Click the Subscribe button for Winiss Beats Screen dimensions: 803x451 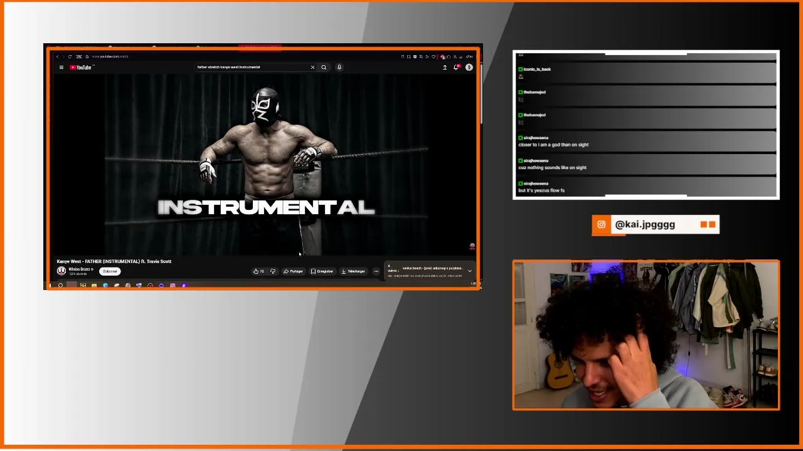[110, 271]
